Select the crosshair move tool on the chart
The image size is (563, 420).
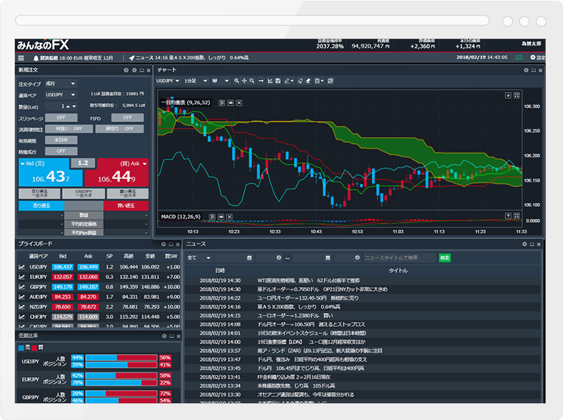[x=245, y=82]
